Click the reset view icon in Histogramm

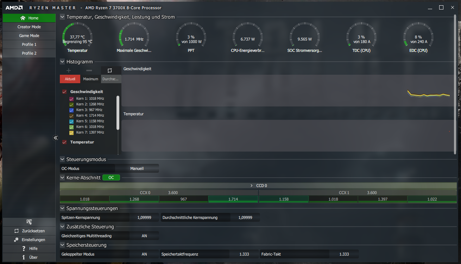click(109, 70)
